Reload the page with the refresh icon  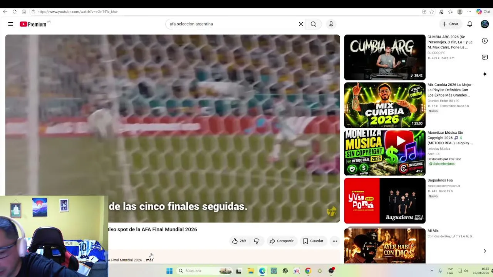coord(15,12)
